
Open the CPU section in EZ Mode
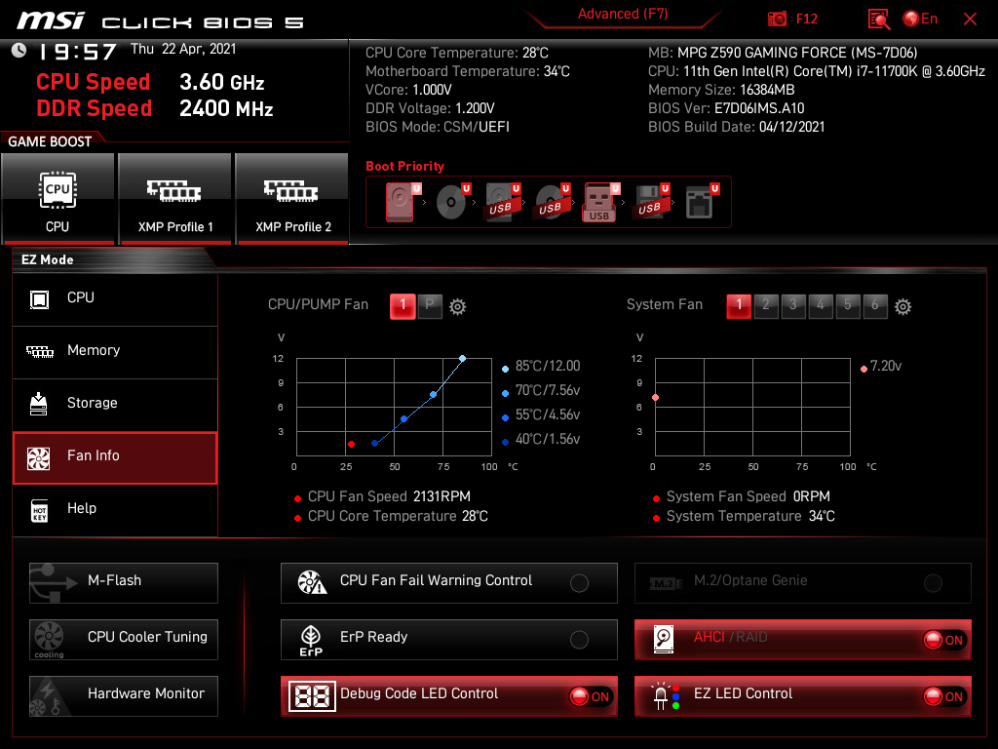click(x=115, y=298)
